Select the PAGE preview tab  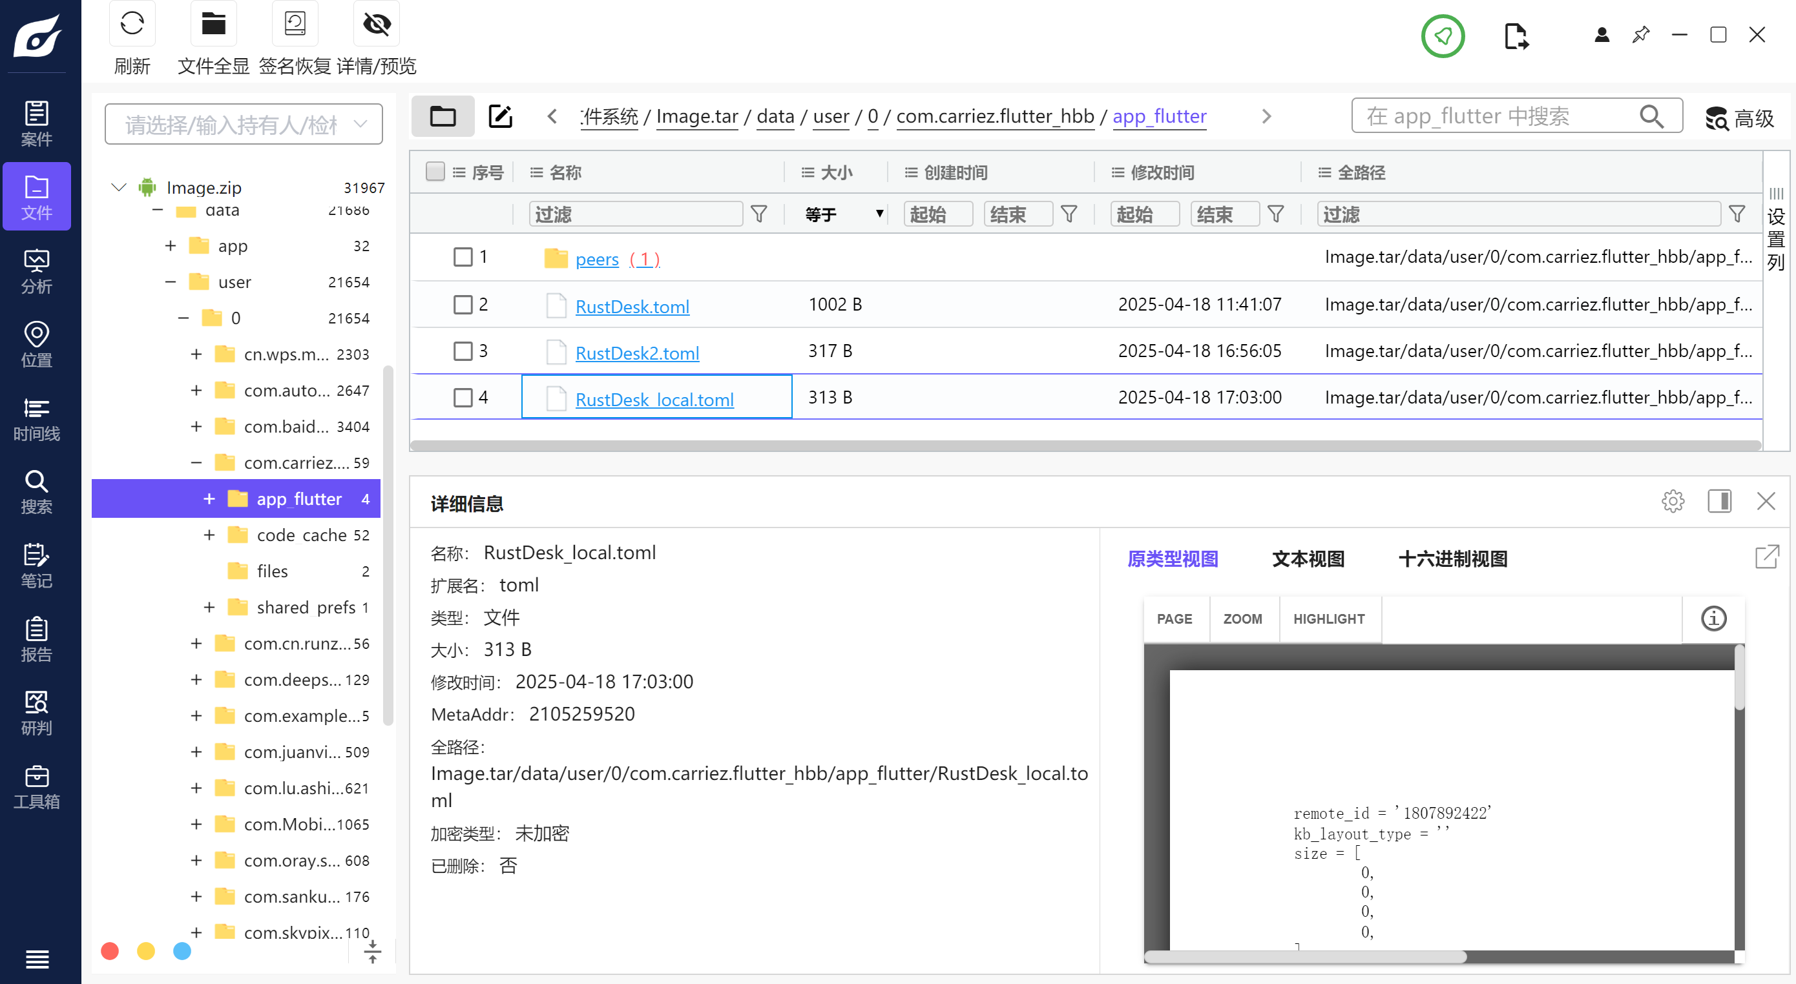coord(1174,619)
